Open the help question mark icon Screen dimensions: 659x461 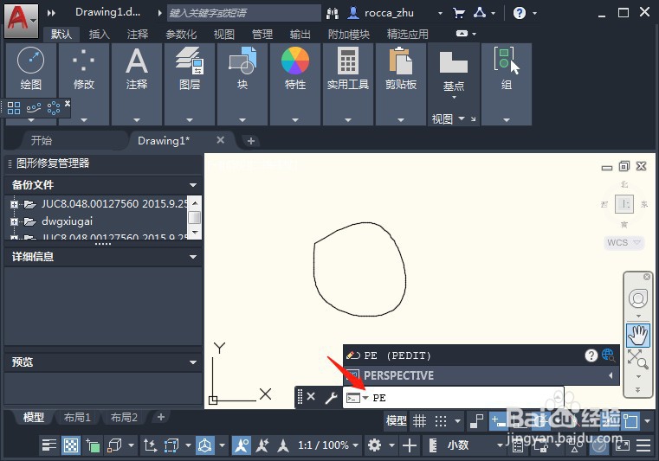[520, 13]
